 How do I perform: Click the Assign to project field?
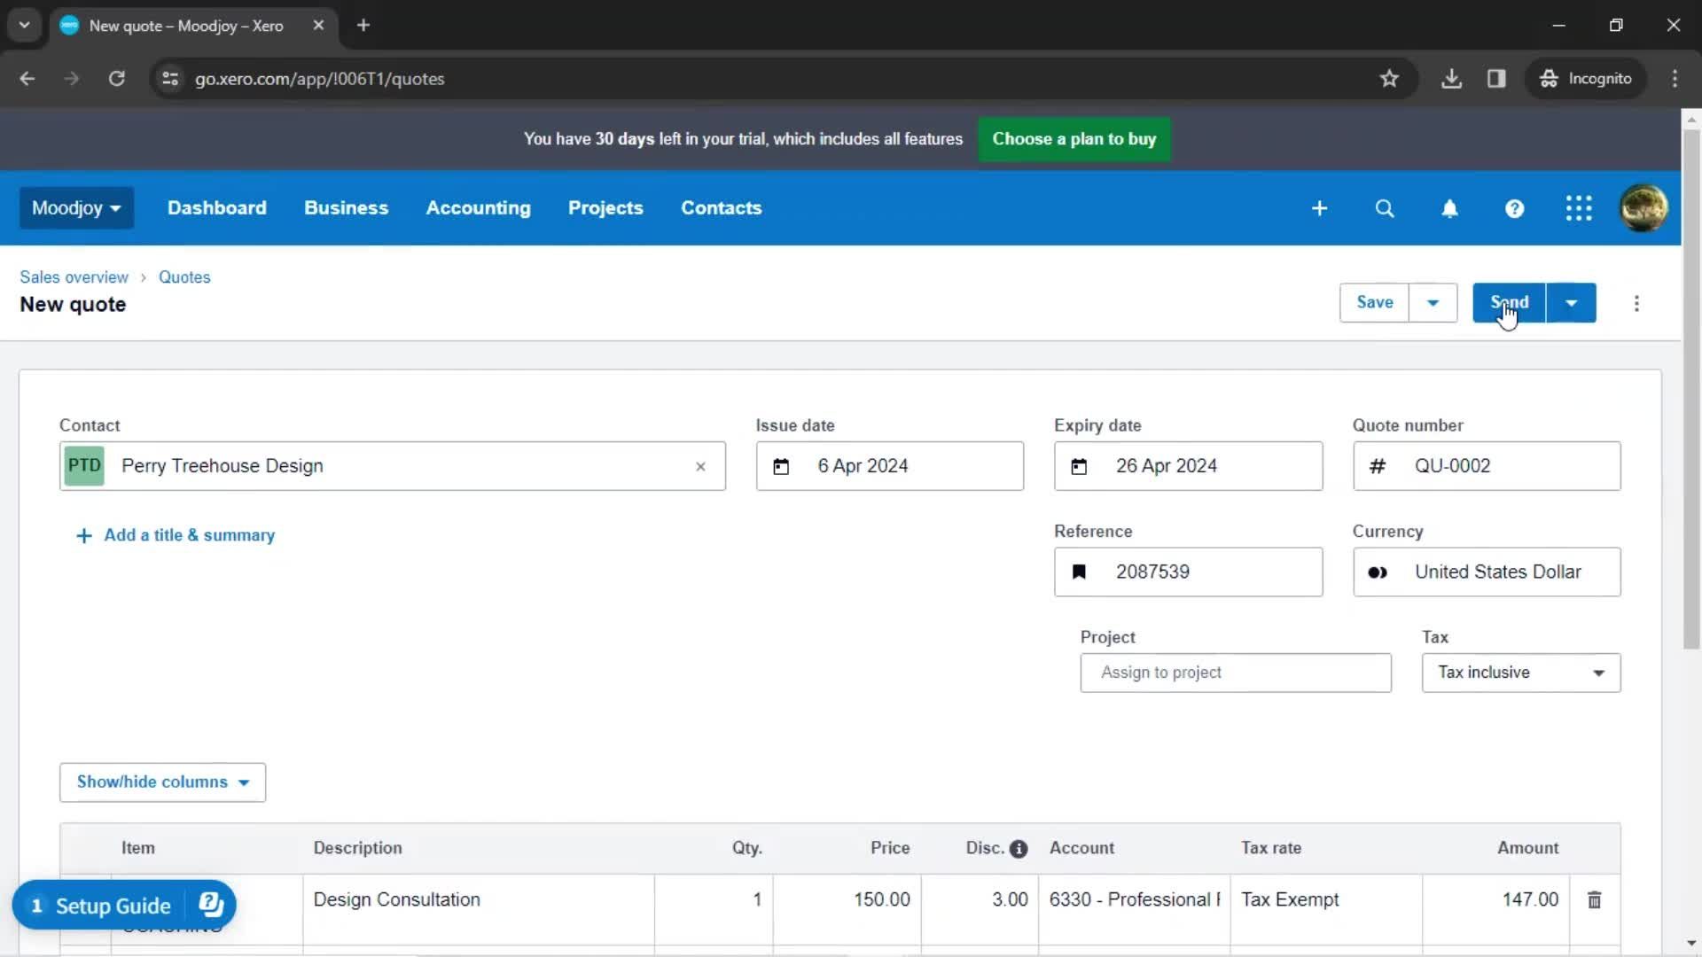pyautogui.click(x=1236, y=673)
